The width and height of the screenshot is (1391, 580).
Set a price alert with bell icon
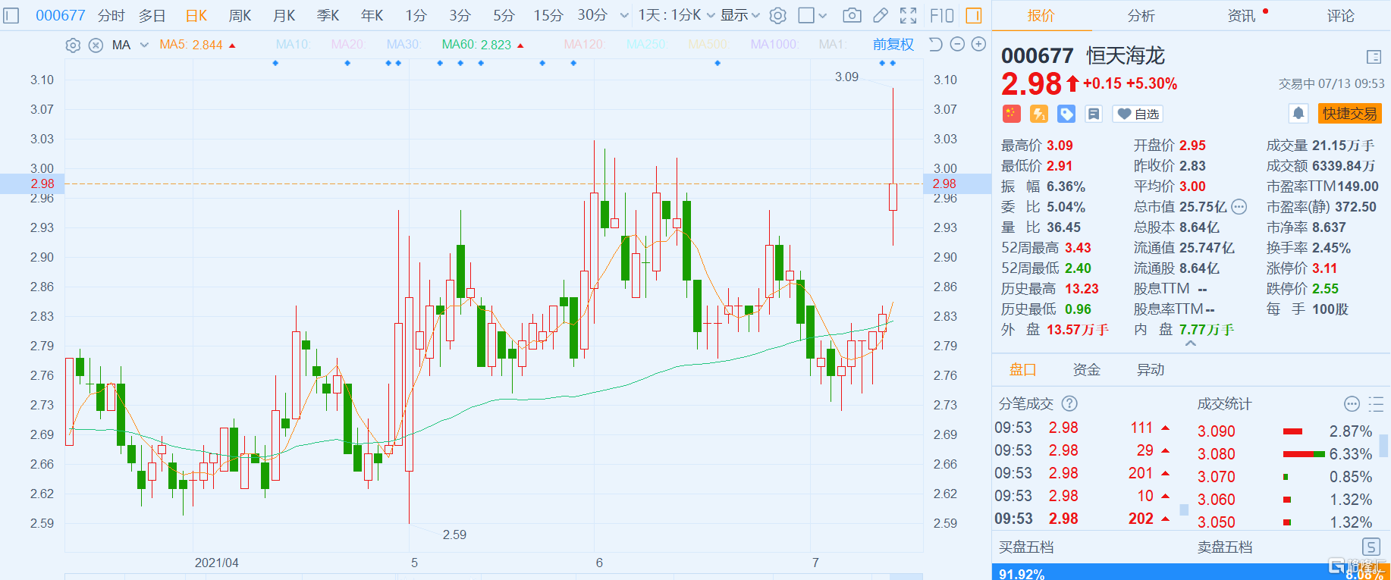[x=1298, y=114]
